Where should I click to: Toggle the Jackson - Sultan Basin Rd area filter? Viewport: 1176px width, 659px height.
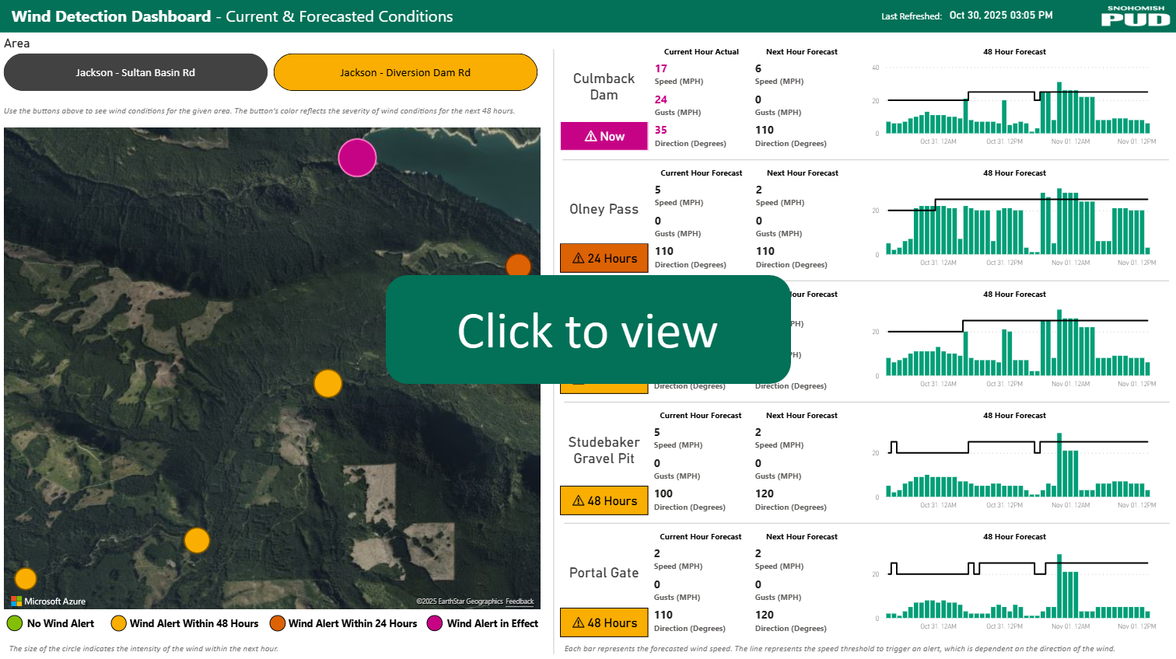135,72
